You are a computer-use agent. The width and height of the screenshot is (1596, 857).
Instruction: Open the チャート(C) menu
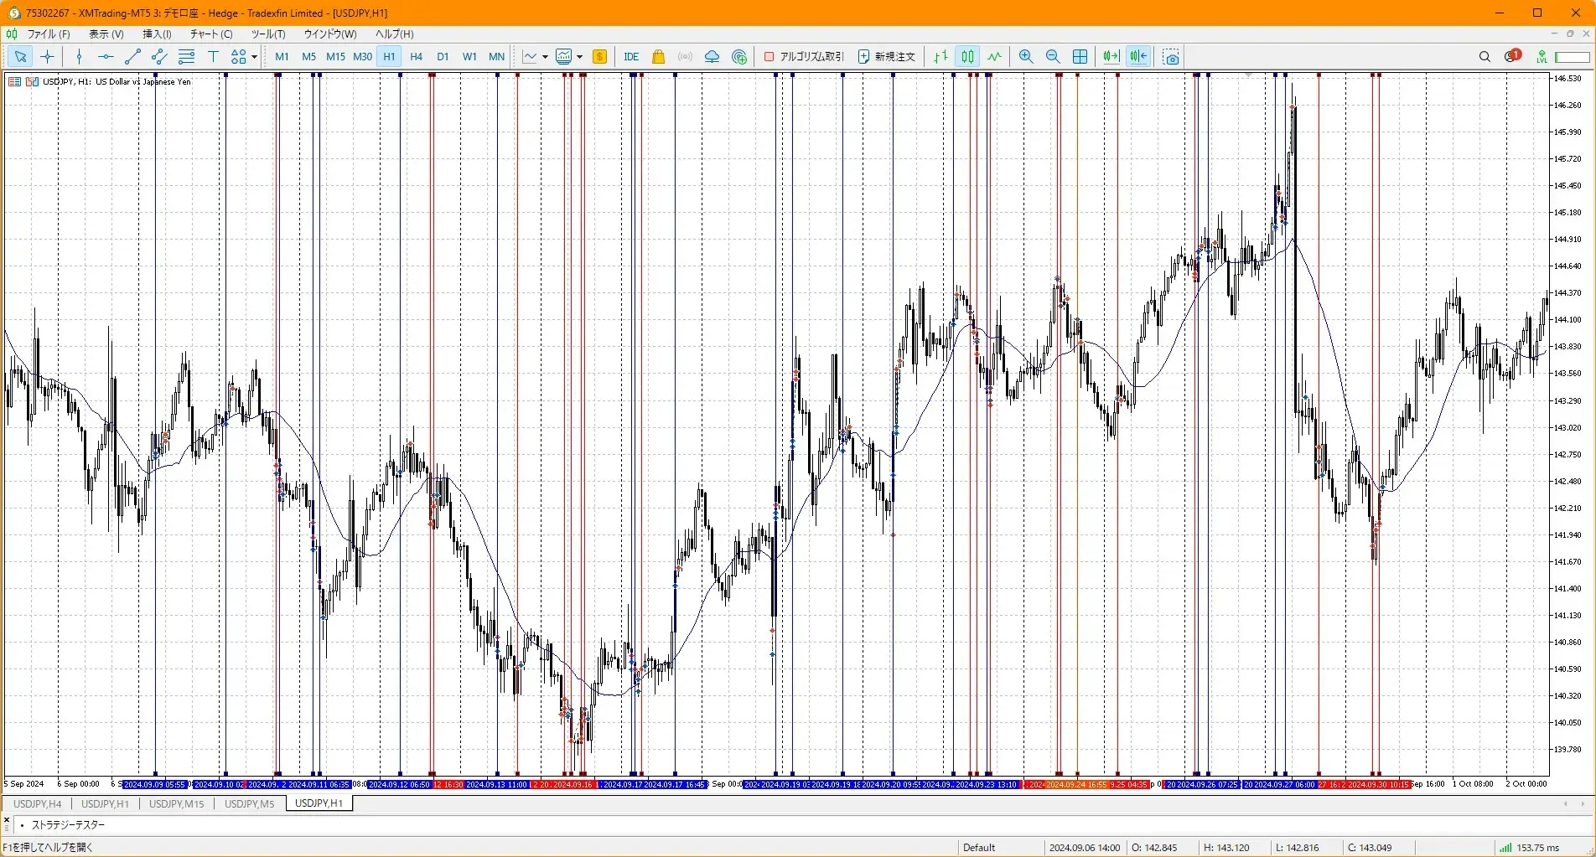[x=210, y=34]
